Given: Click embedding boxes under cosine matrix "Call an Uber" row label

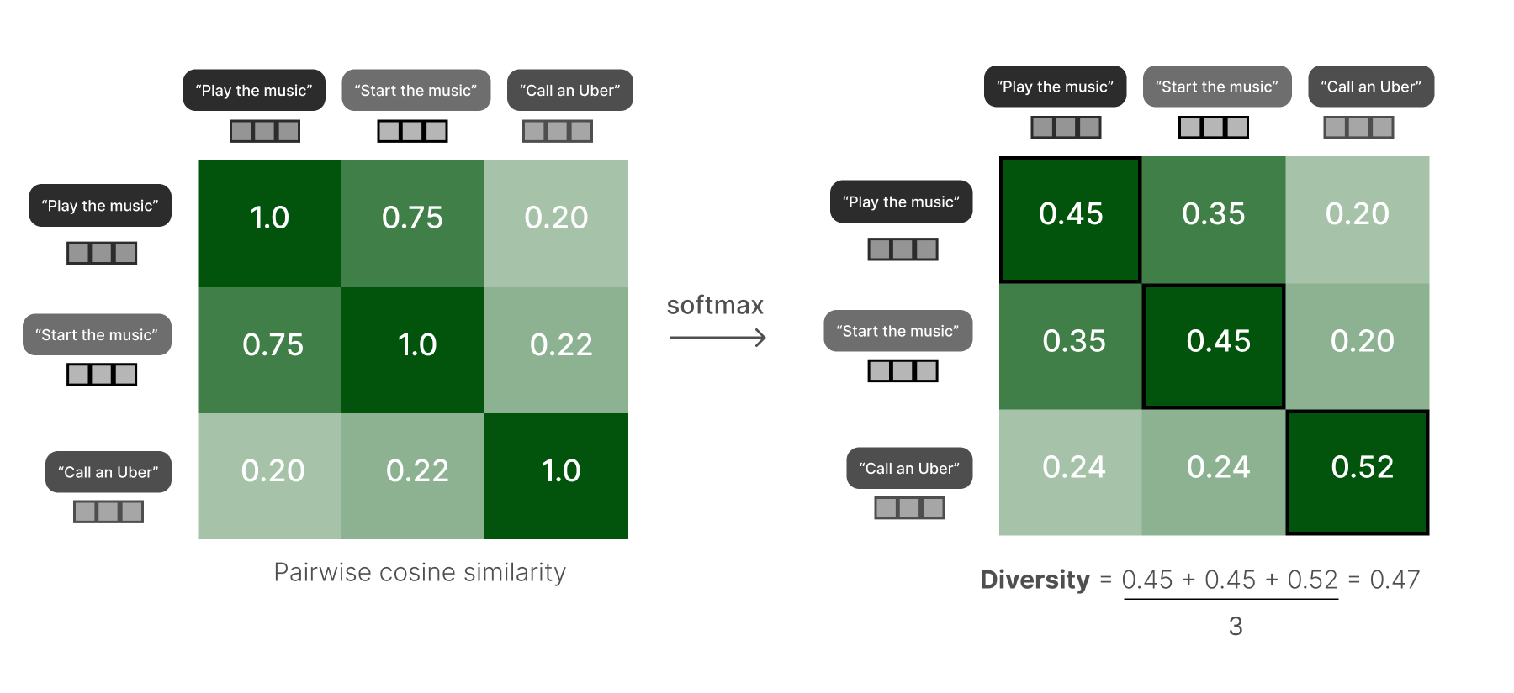Looking at the screenshot, I should pyautogui.click(x=109, y=512).
